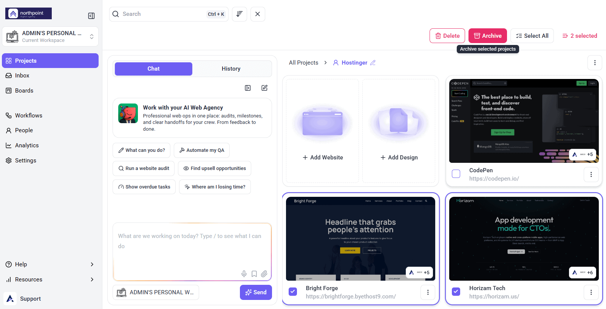606x309 pixels.
Task: Click Add Website card
Action: pos(323,131)
